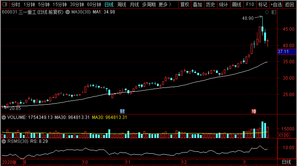Click the 40.00 price axis label
This screenshot has width=297, height=166.
tap(288, 46)
